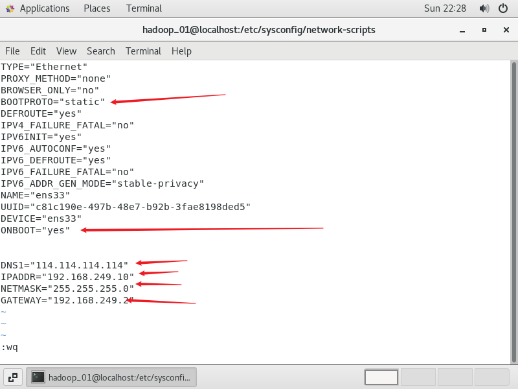Click the DEVICE="ens33" line
Screen dimensions: 518x389
41,218
